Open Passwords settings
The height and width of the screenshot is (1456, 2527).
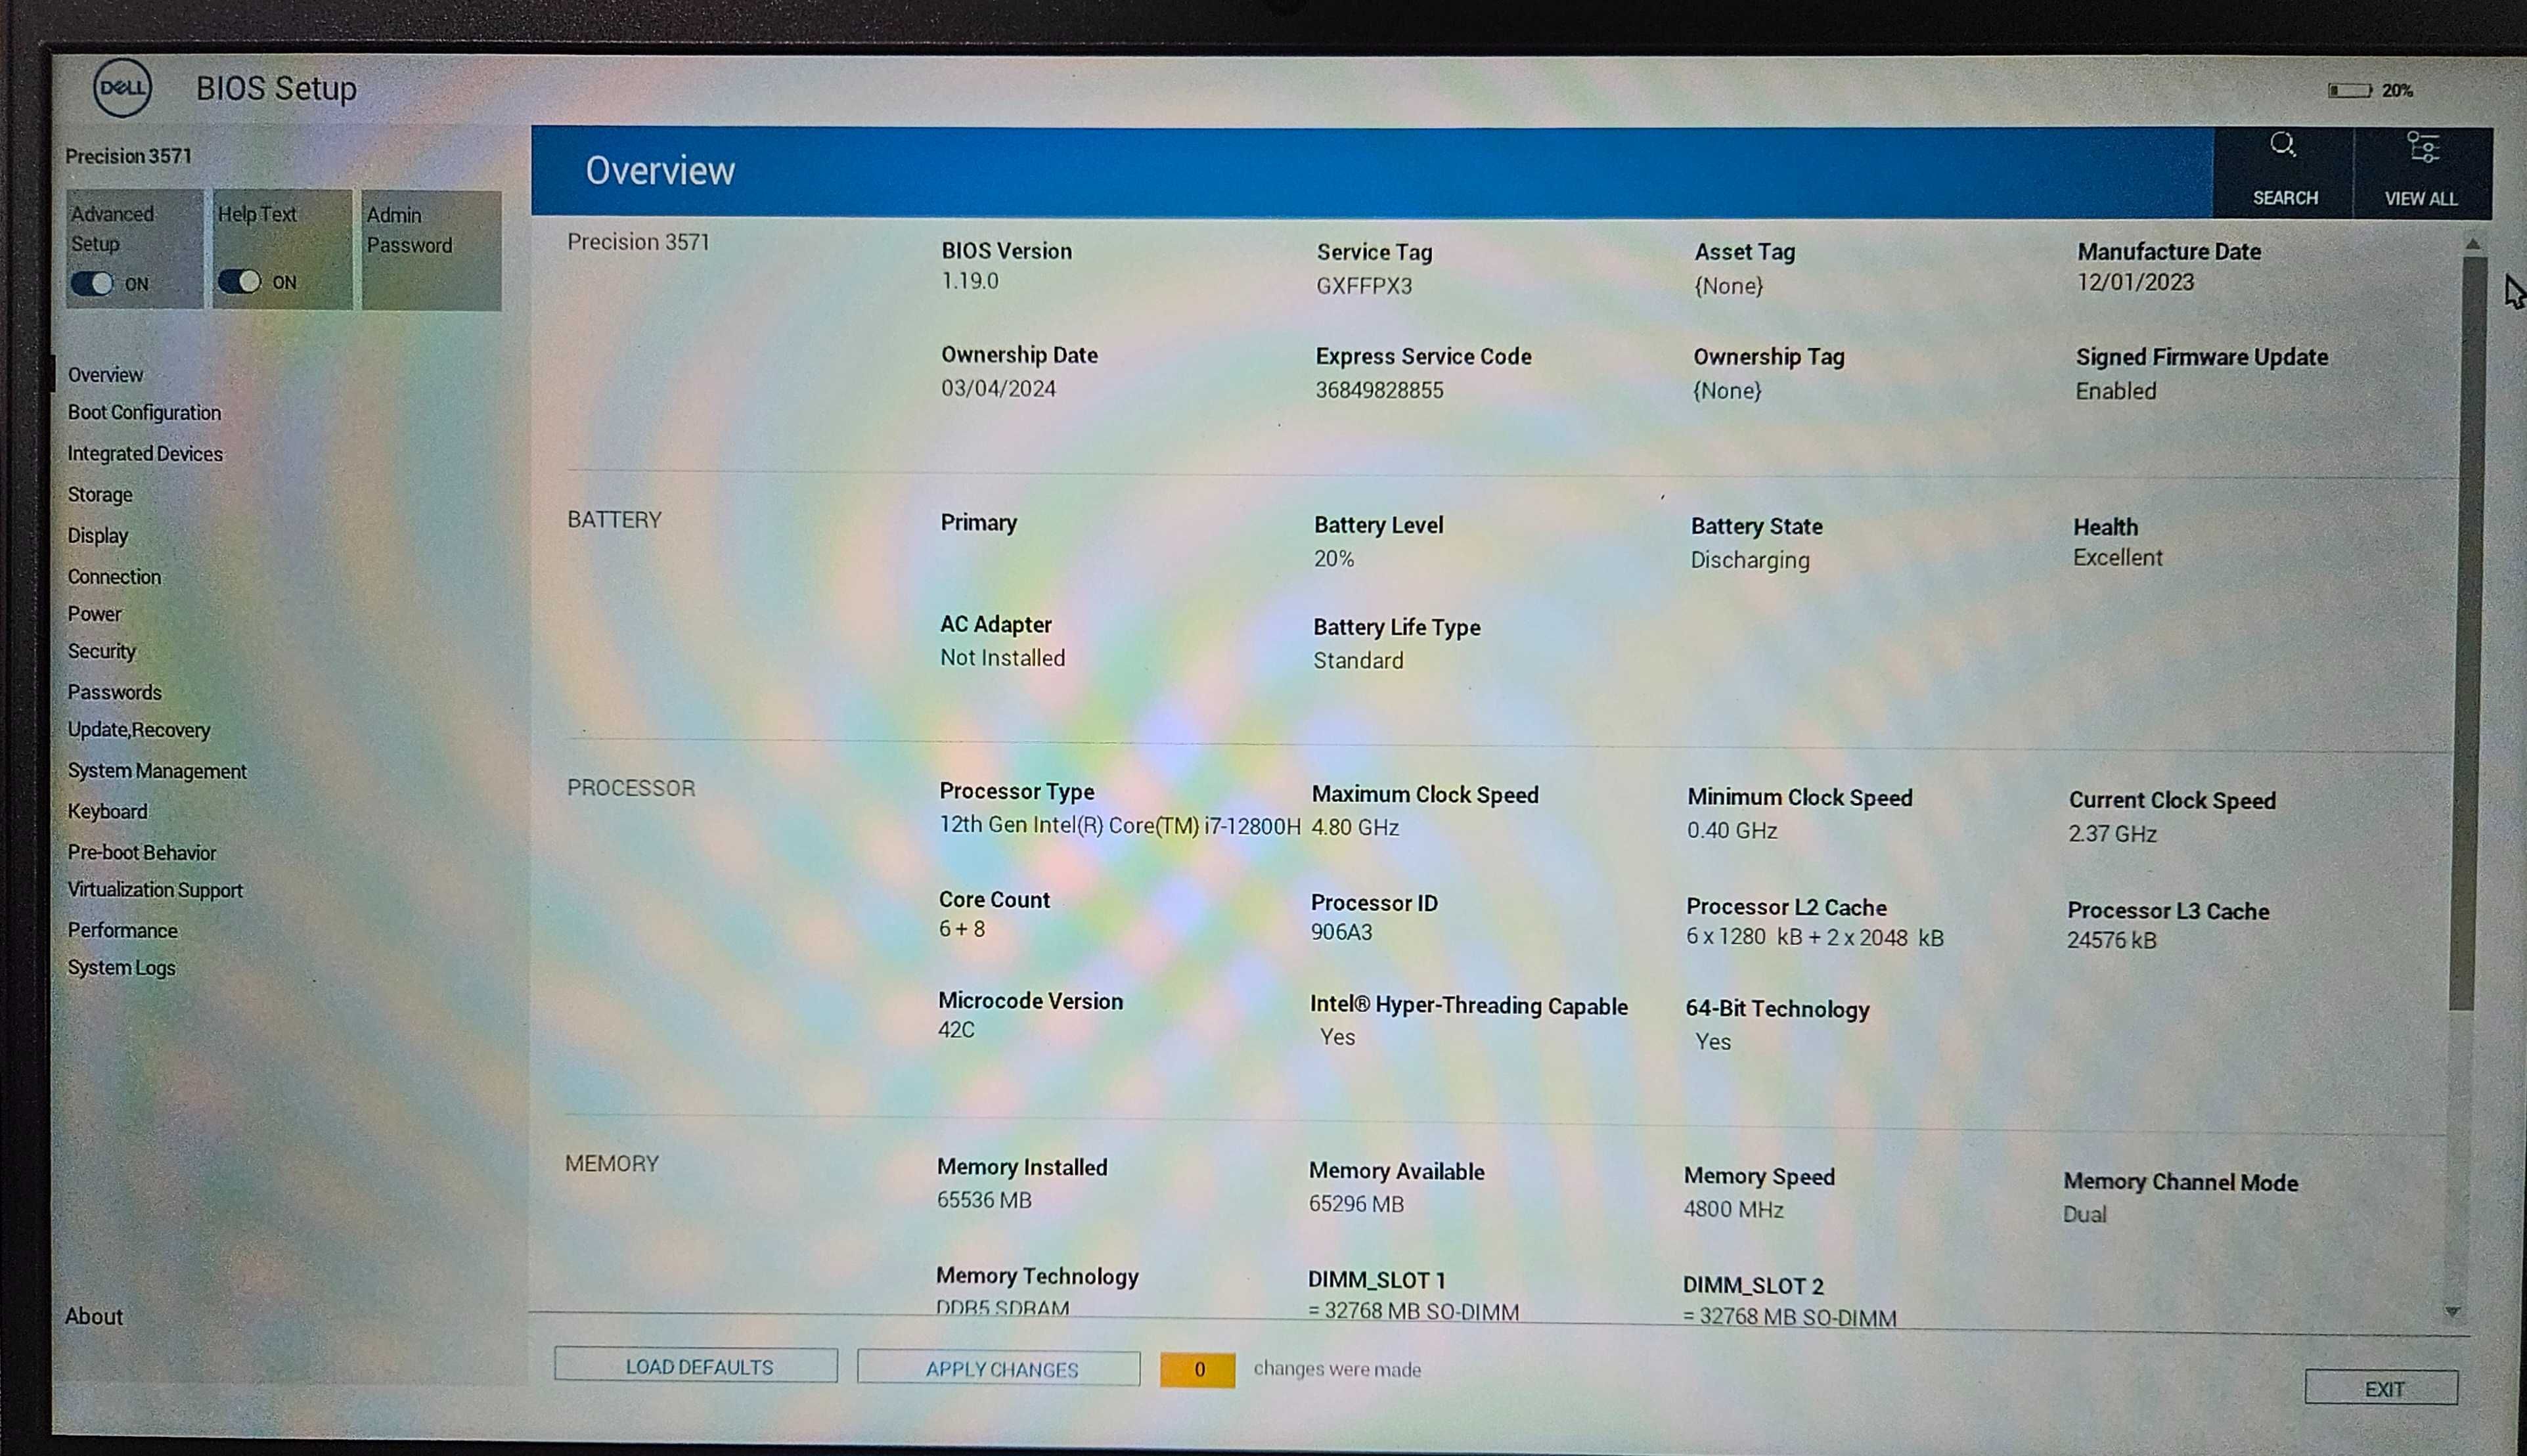114,692
